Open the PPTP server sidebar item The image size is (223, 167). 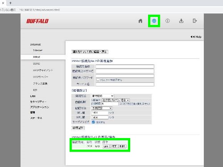pos(41,77)
